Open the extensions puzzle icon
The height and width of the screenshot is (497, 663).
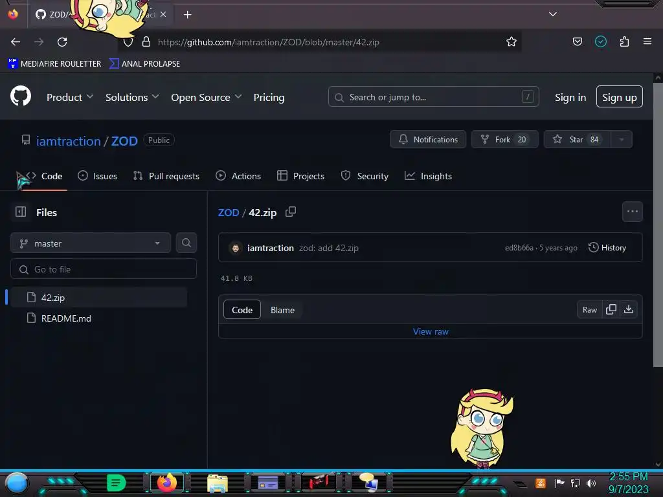(x=624, y=41)
